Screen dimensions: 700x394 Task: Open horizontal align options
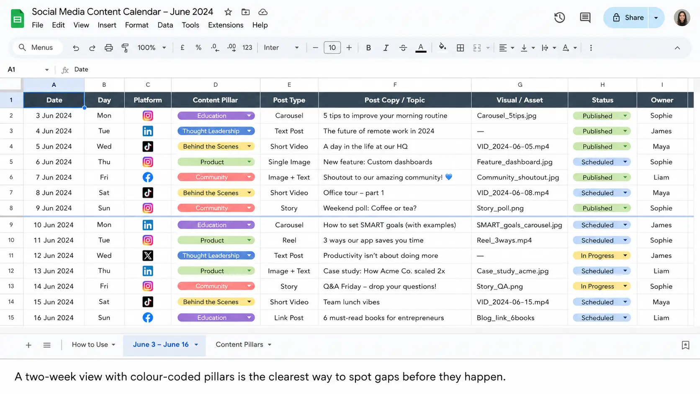point(506,48)
